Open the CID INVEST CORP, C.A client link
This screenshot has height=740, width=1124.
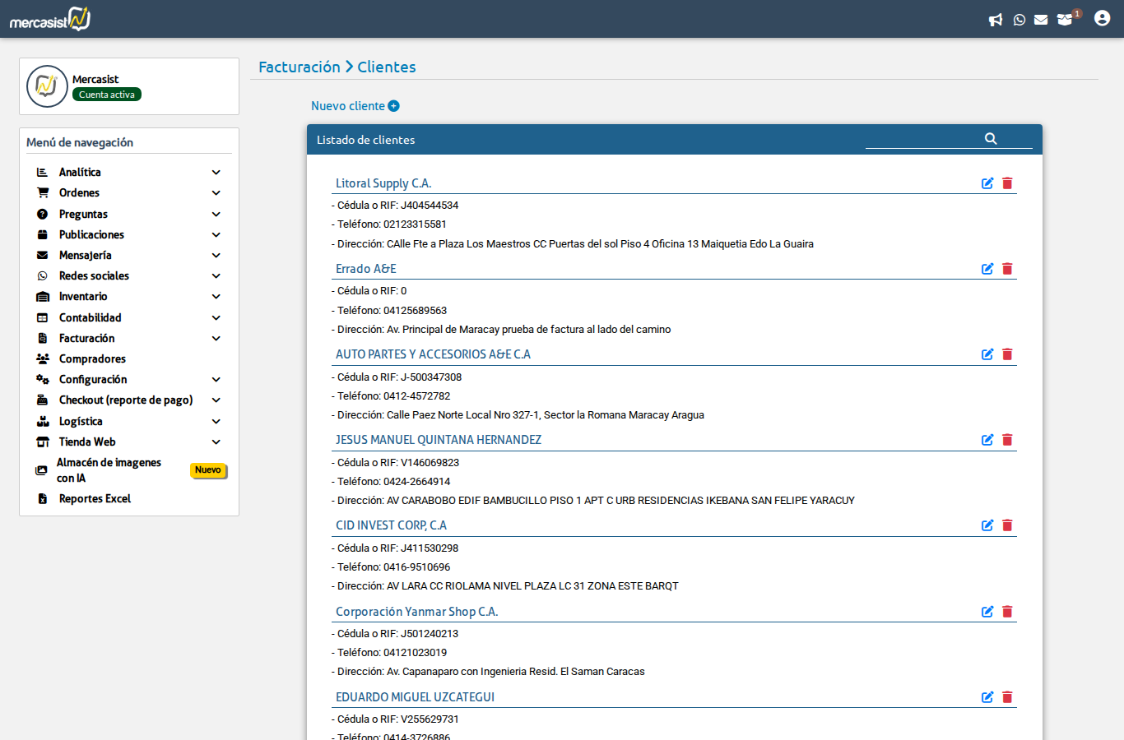pyautogui.click(x=391, y=525)
